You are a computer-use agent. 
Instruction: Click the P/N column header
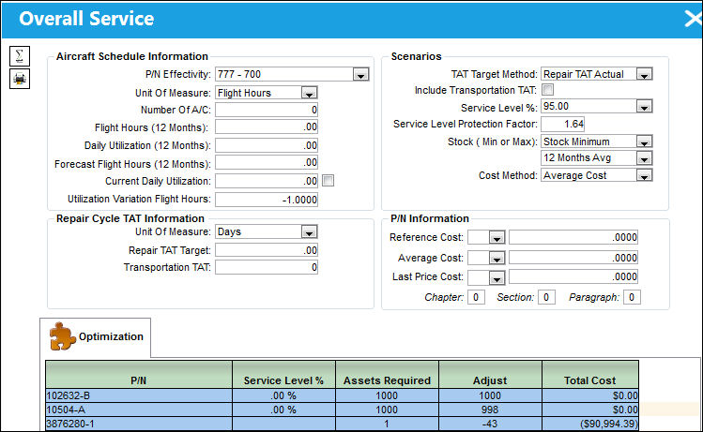pos(139,375)
